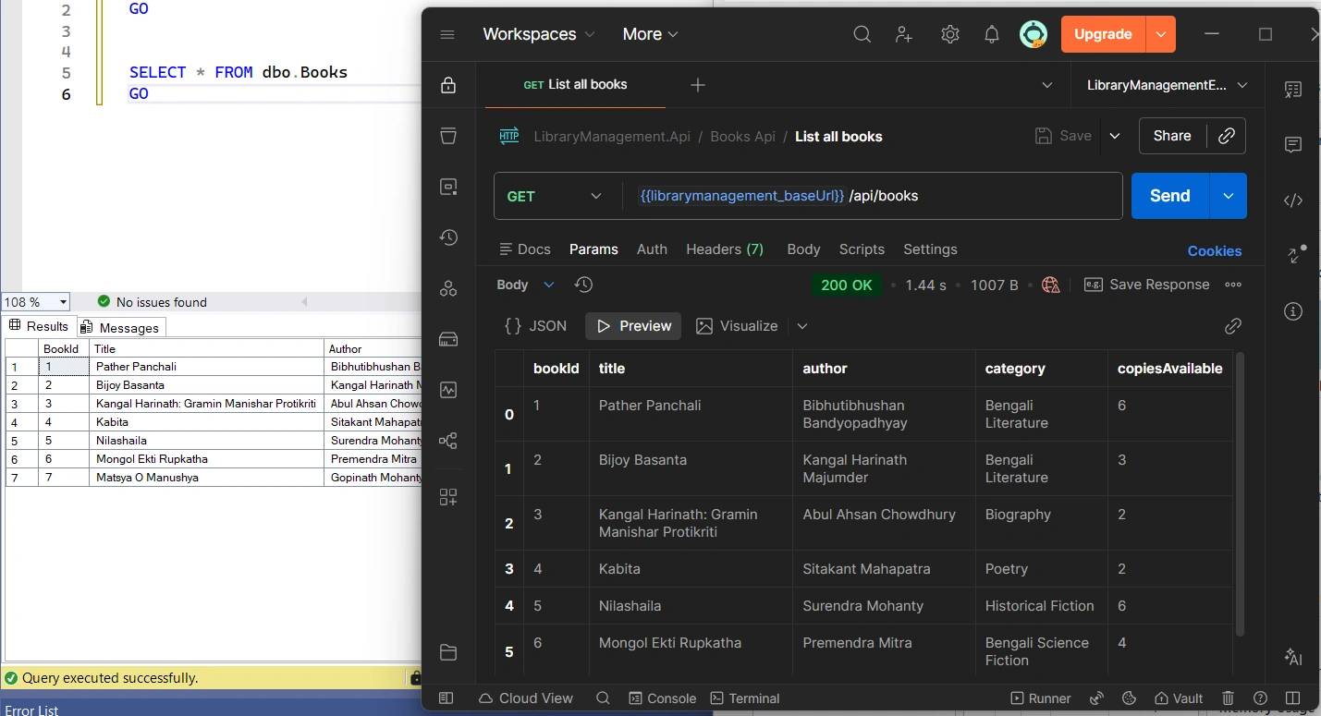The image size is (1321, 716).
Task: Expand the Workspaces dropdown
Action: tap(539, 34)
